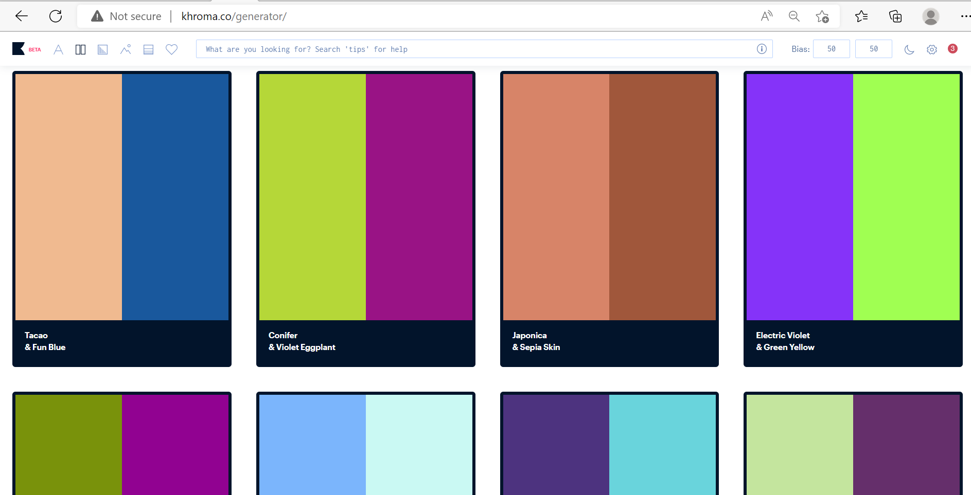Click the Khroma logo
This screenshot has height=495, width=971.
(19, 49)
